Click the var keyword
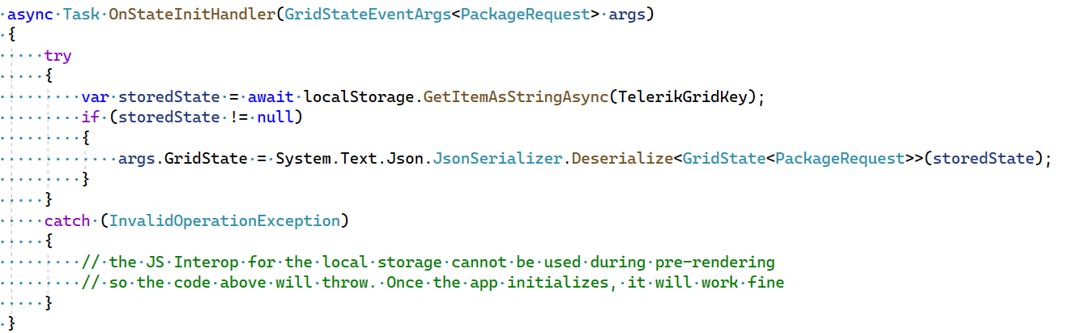Screen dimensions: 1079x333 pos(95,97)
